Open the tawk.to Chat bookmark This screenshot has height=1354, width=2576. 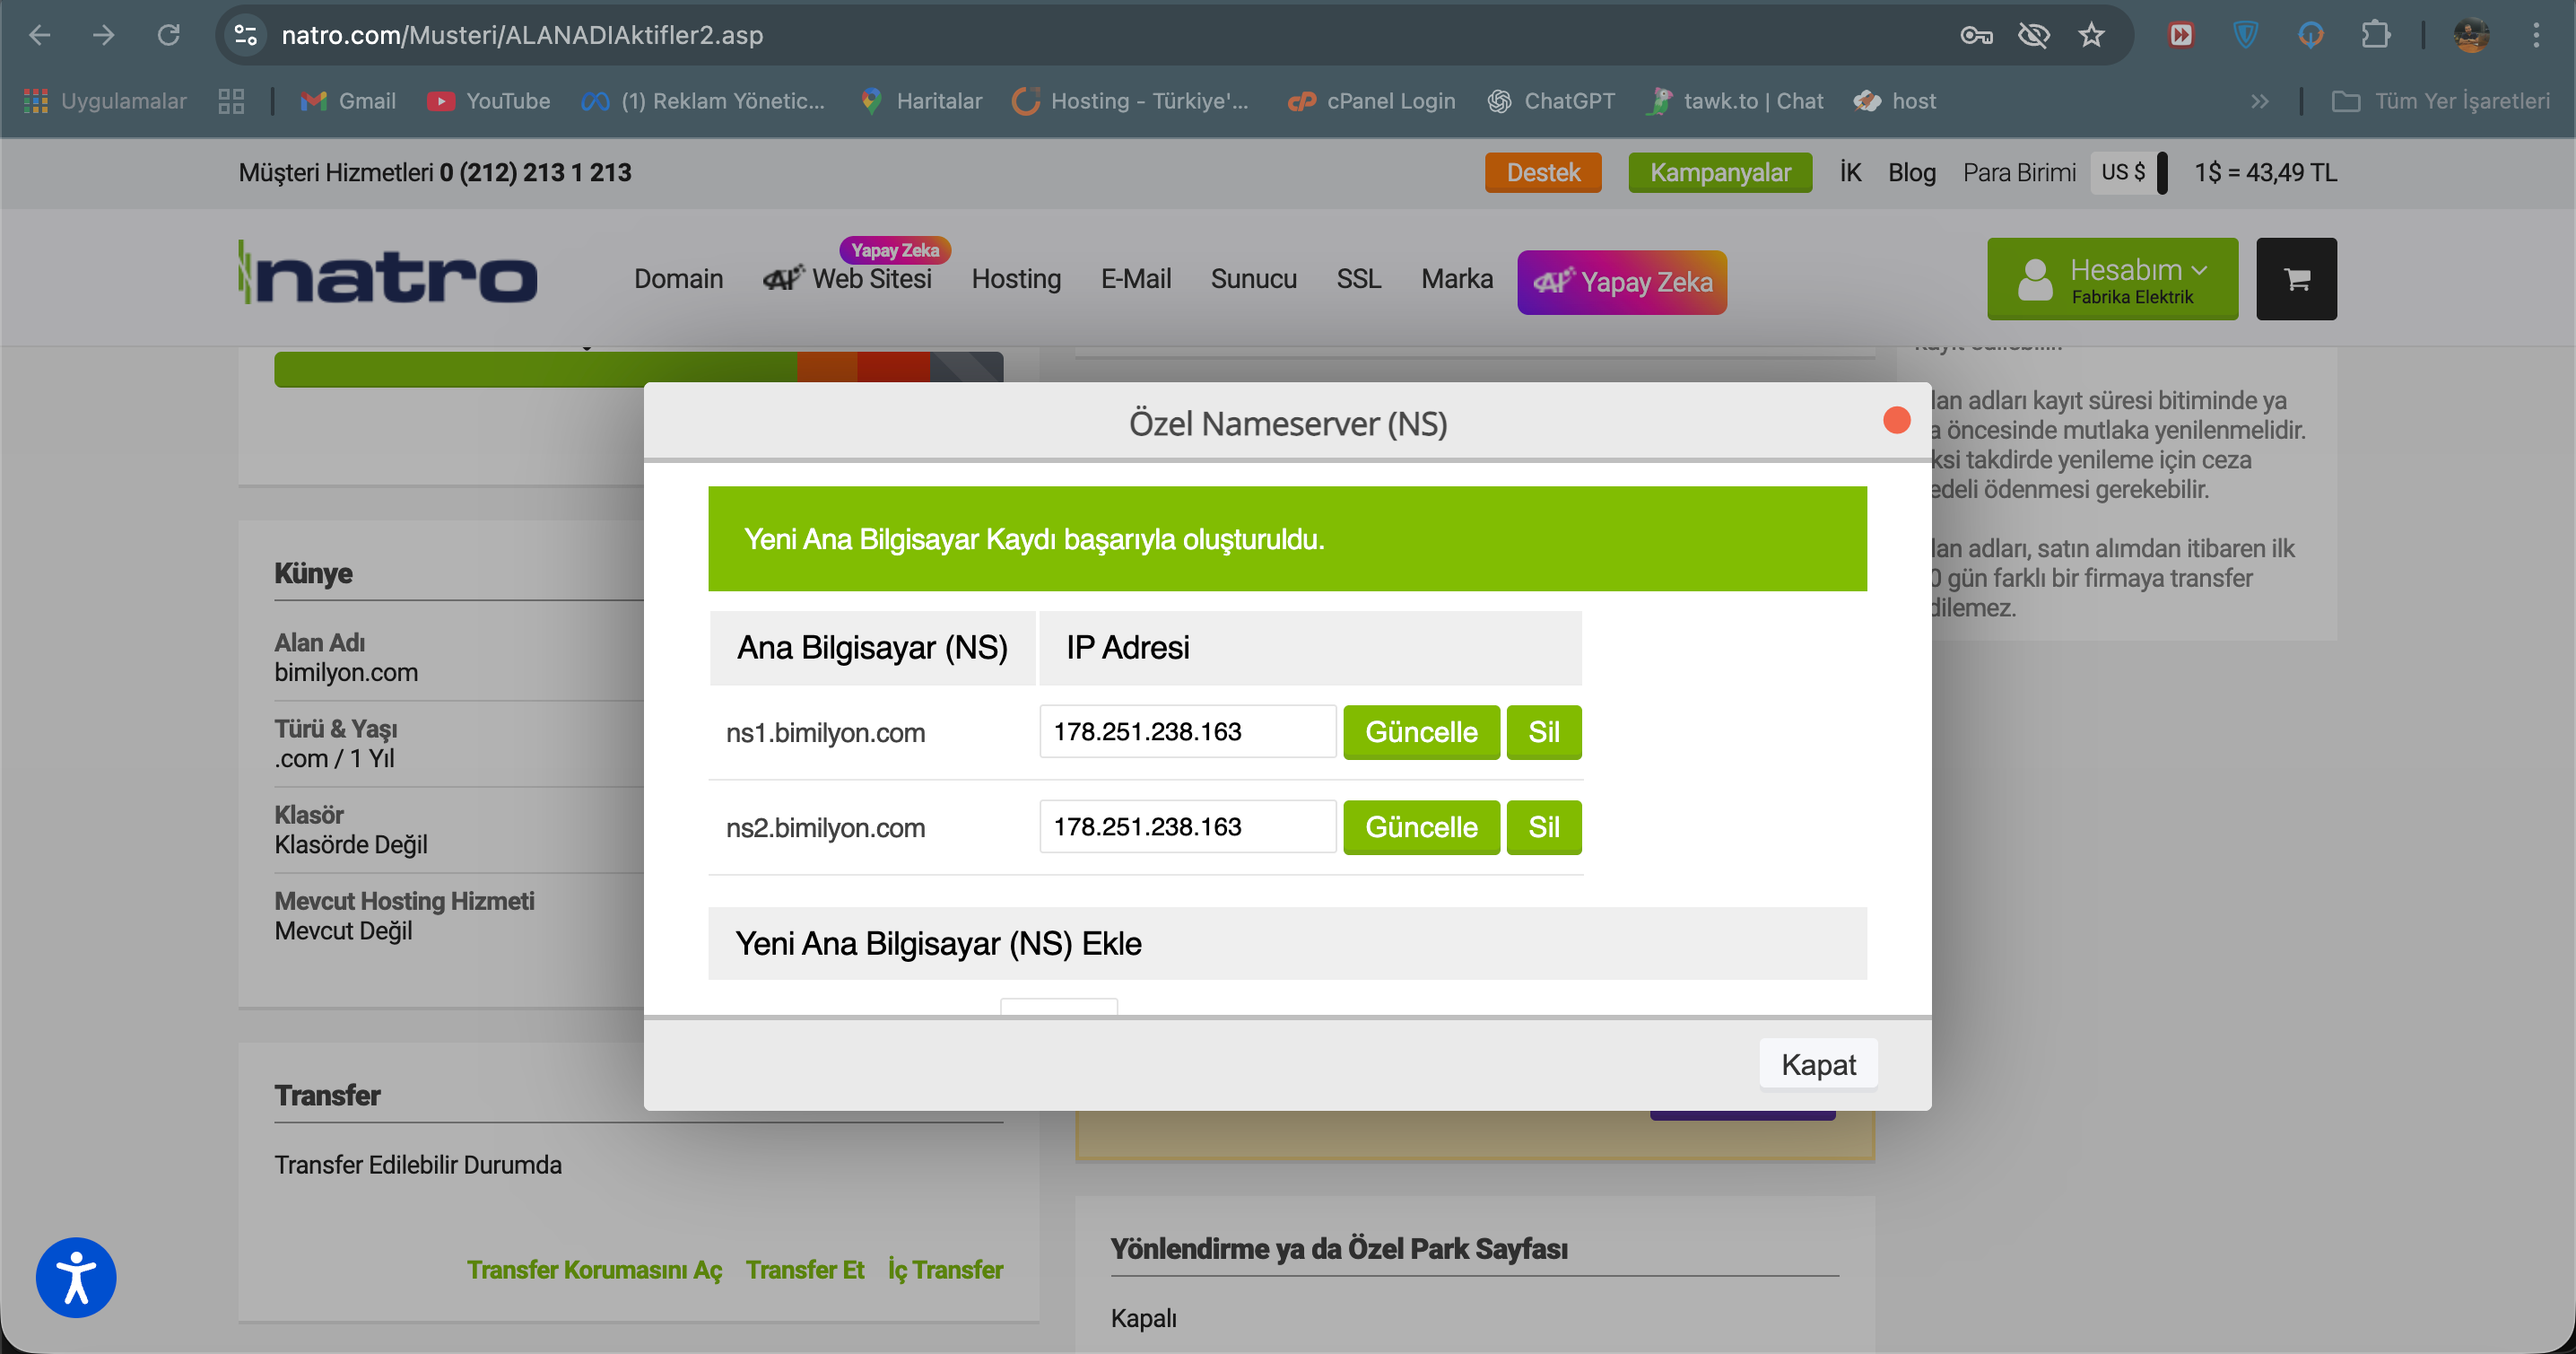[x=1734, y=101]
